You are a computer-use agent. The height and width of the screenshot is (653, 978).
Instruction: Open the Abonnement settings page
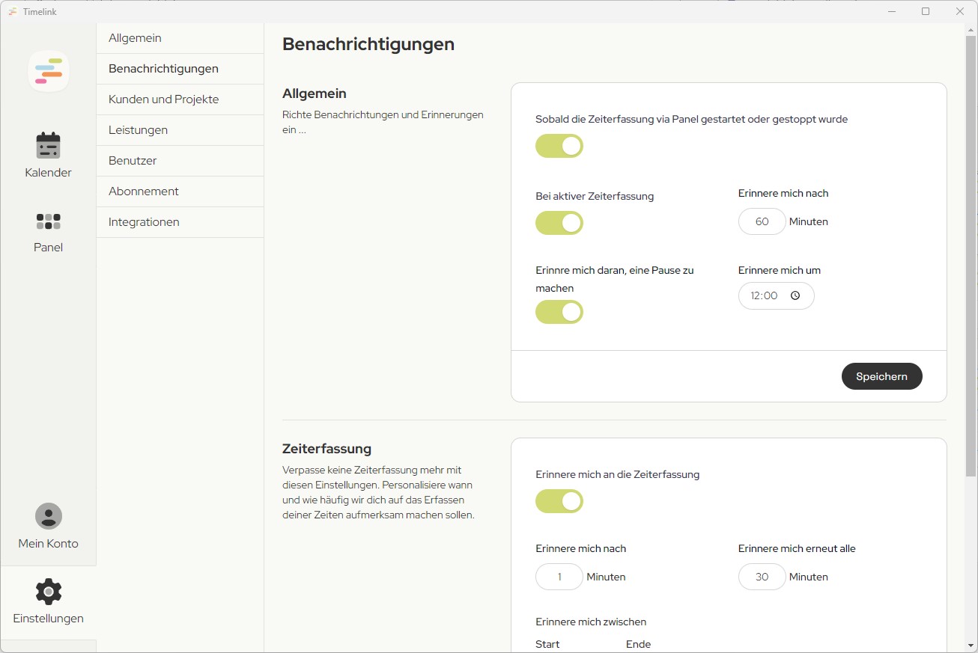pyautogui.click(x=180, y=191)
